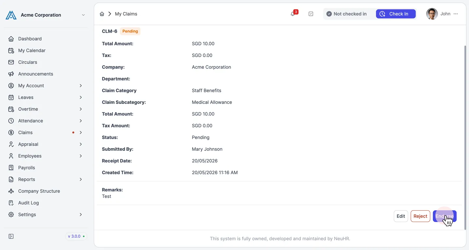This screenshot has width=469, height=250.
Task: Select Announcements menu item
Action: 46,74
